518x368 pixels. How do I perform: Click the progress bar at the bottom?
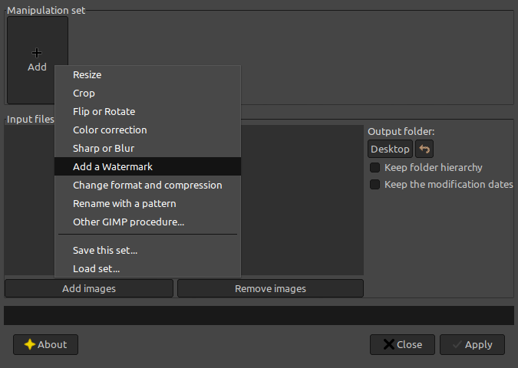pos(259,315)
